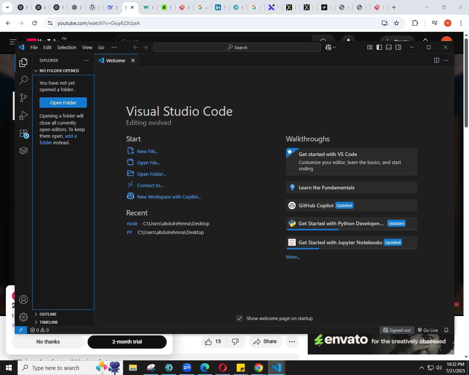Viewport: 469px width, 375px height.
Task: Open GitHub Copilot walkthrough
Action: (x=351, y=205)
